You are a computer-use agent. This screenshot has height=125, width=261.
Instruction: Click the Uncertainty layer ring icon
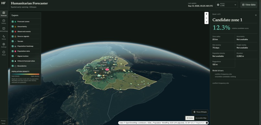[x=15, y=26]
